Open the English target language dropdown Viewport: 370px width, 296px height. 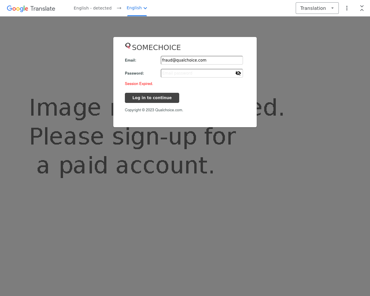point(137,8)
